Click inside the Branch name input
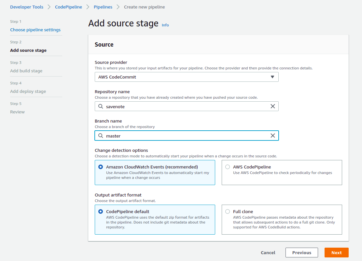Image resolution: width=362 pixels, height=261 pixels. (186, 136)
